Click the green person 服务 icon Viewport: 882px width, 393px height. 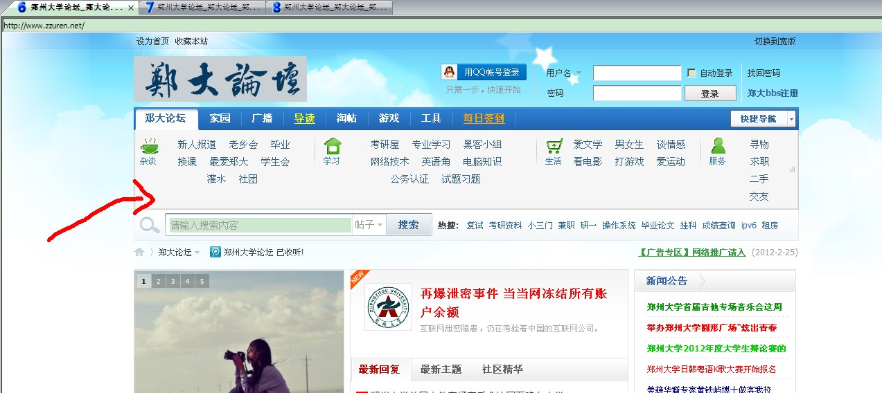[x=718, y=145]
